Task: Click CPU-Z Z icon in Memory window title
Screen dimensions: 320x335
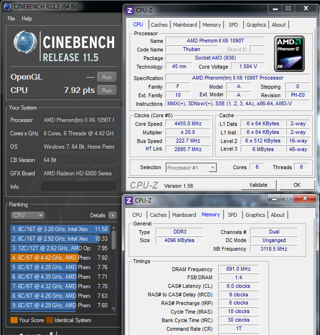Action: (x=128, y=201)
